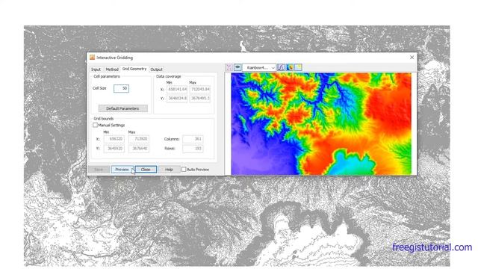Switch to the Method tab

[112, 69]
